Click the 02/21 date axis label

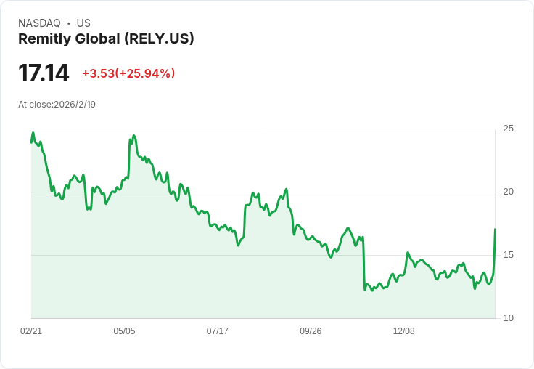31,331
